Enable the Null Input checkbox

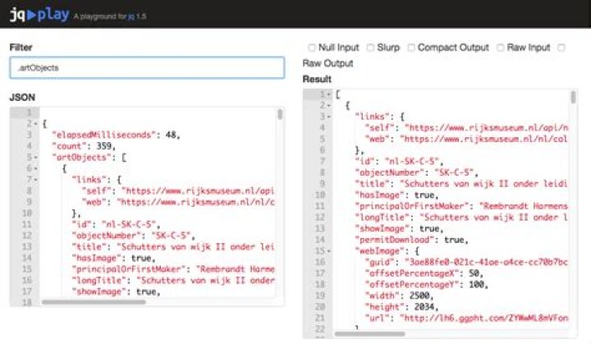pos(311,48)
